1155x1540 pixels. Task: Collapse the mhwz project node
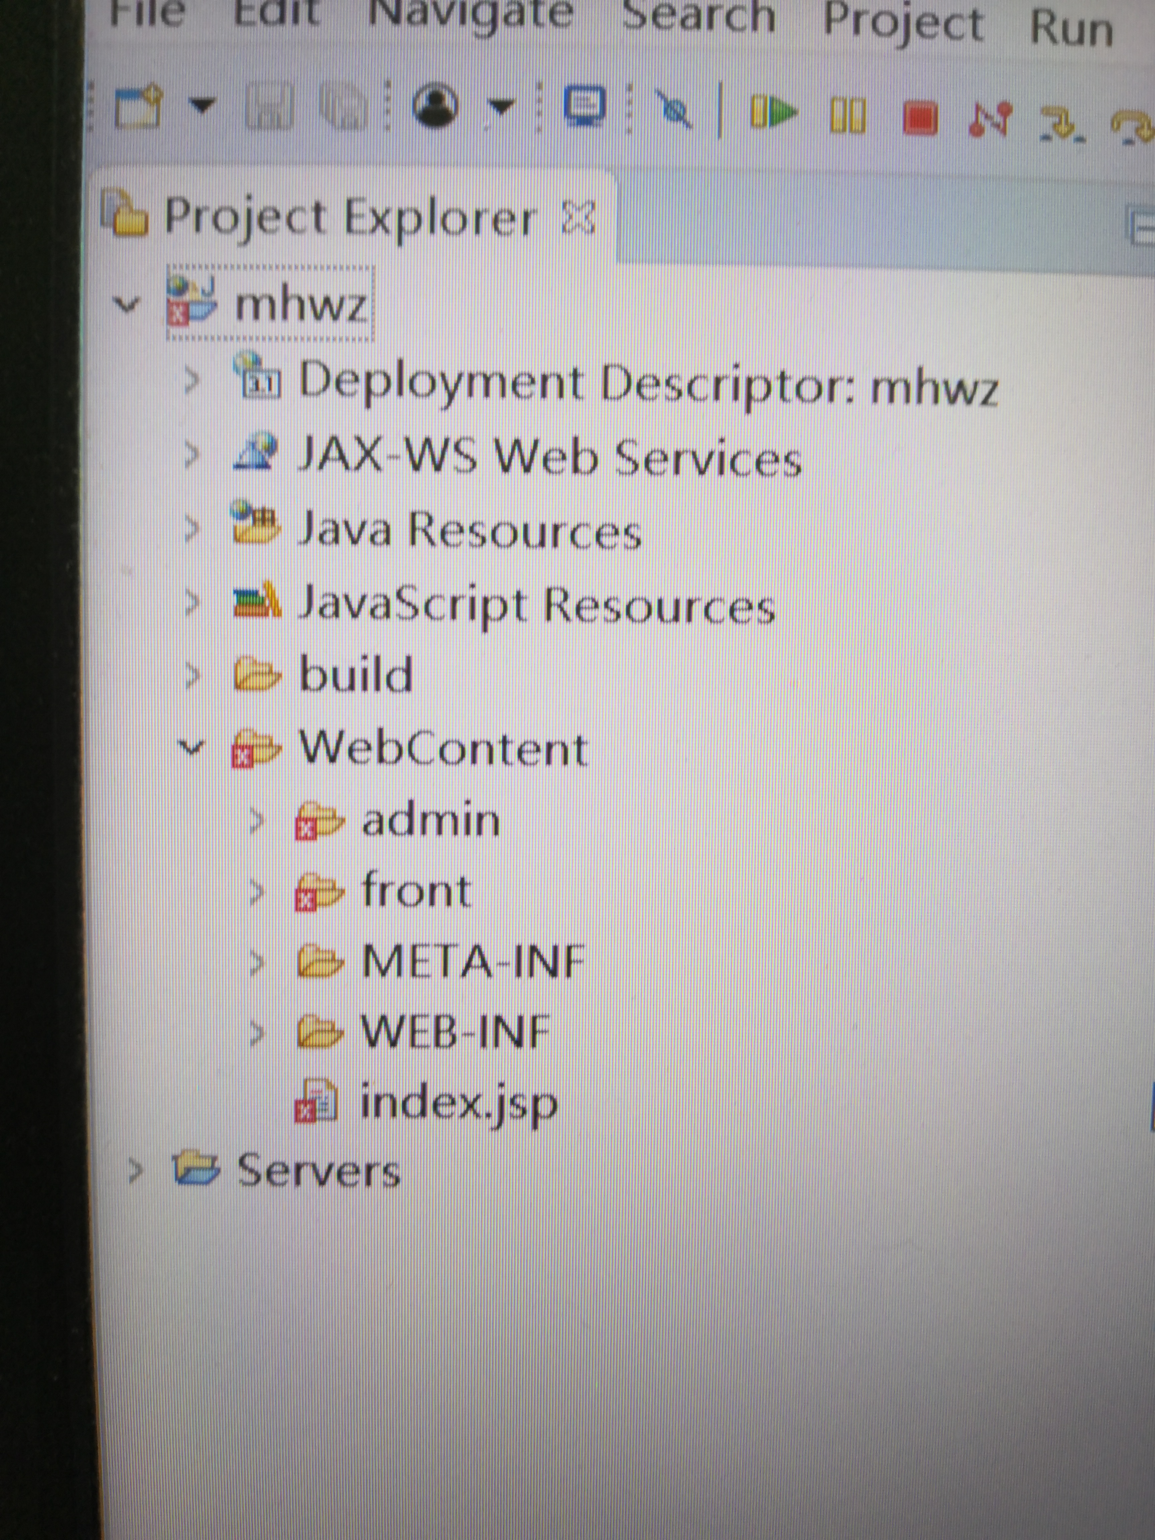click(x=126, y=303)
